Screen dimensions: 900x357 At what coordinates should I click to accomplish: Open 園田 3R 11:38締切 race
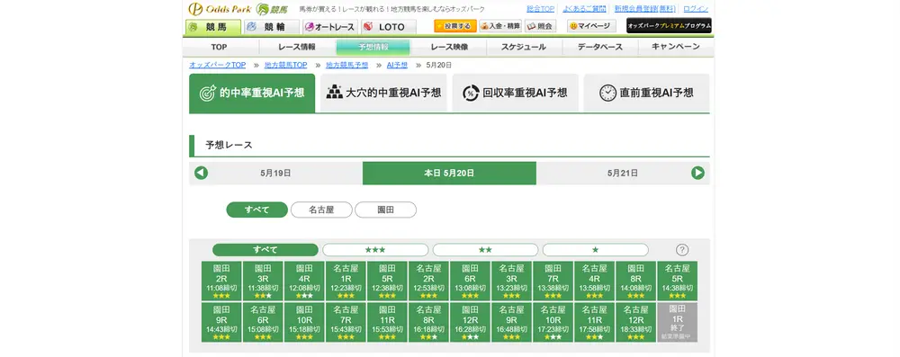pos(263,281)
